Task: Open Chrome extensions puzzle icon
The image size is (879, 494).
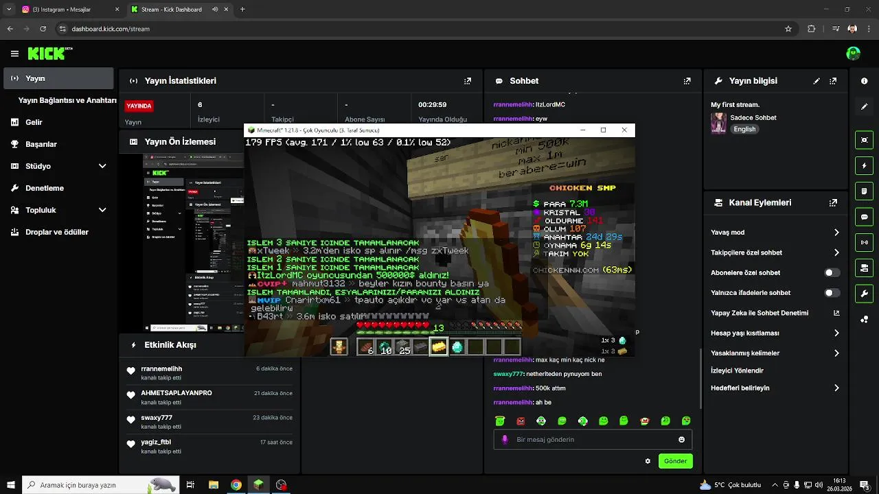Action: coord(812,29)
